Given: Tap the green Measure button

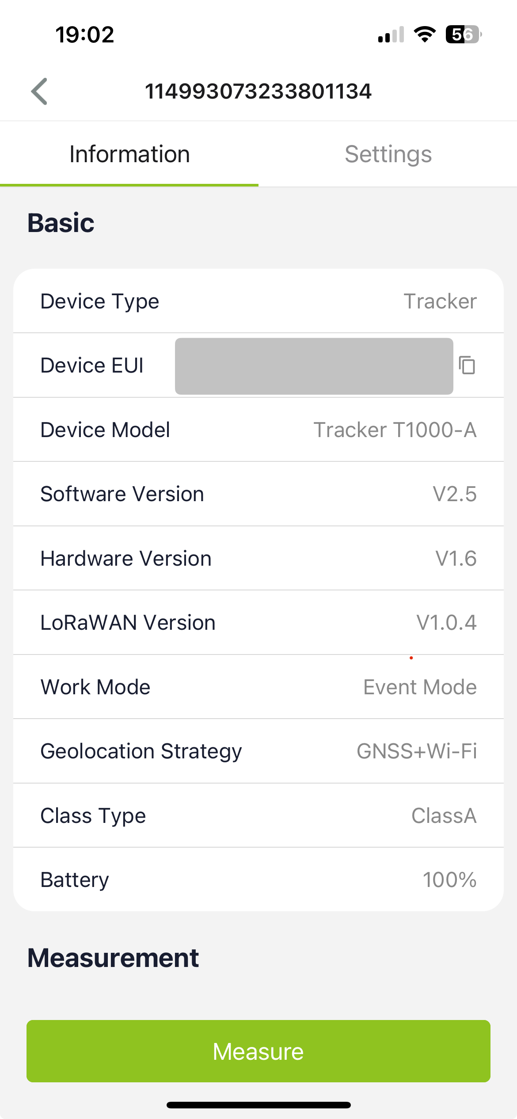Looking at the screenshot, I should (258, 1051).
